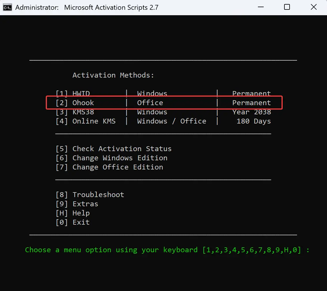Click the Year 2038 duration label
Screen dimensions: 327x291
(x=252, y=112)
